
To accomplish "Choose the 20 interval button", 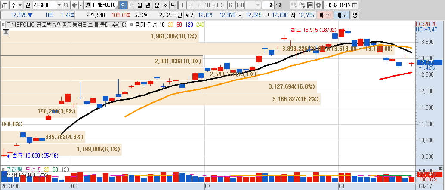I will [216, 5].
